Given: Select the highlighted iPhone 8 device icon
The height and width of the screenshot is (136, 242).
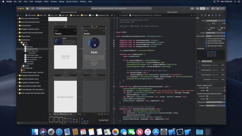Looking at the screenshot, I should click(x=71, y=120).
